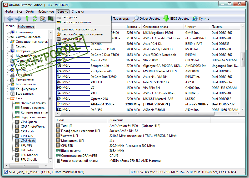
Task: Click the results list horizontal scrollbar thumb
Action: [x=137, y=114]
